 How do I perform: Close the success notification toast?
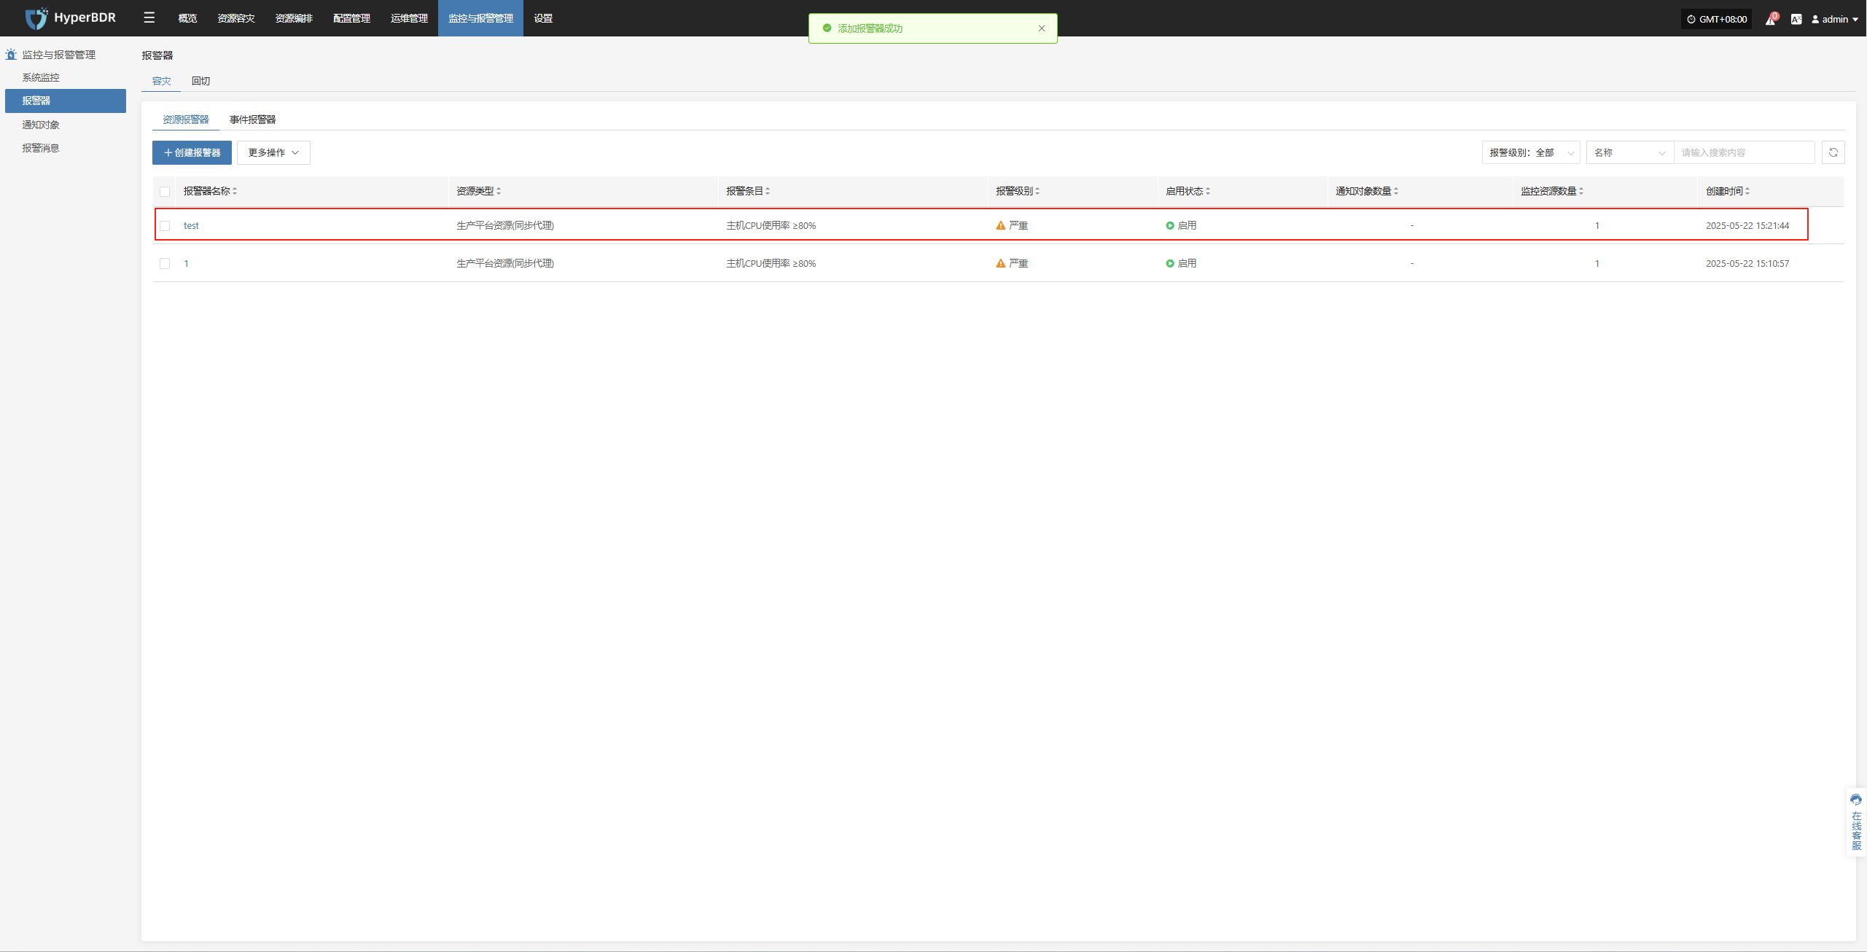tap(1042, 28)
